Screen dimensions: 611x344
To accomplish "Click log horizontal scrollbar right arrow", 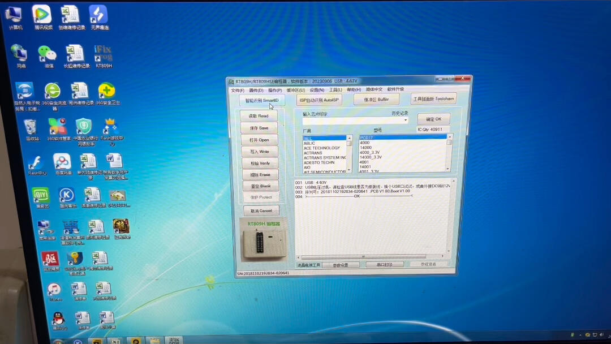I will coord(442,256).
